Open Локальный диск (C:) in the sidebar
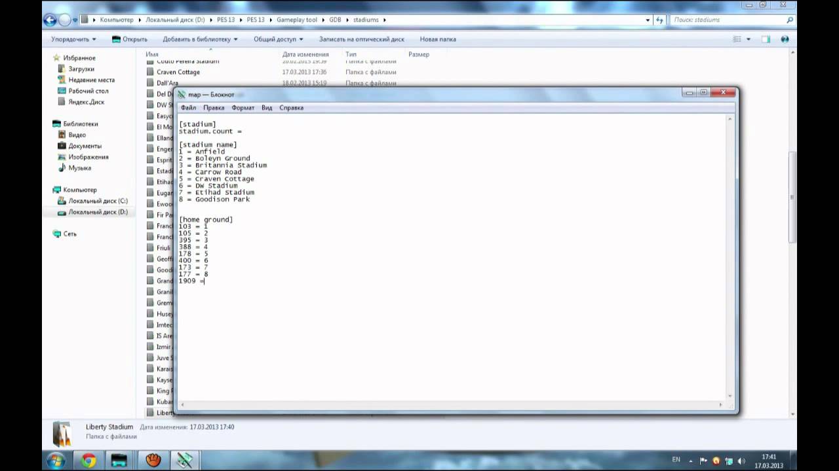 pos(98,201)
